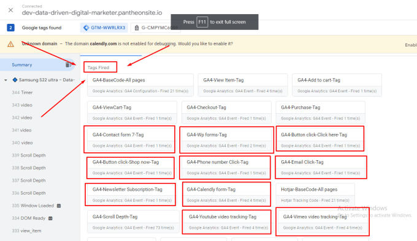This screenshot has height=241, width=417.
Task: Open the GA4-View Item-Tag card
Action: click(243, 85)
